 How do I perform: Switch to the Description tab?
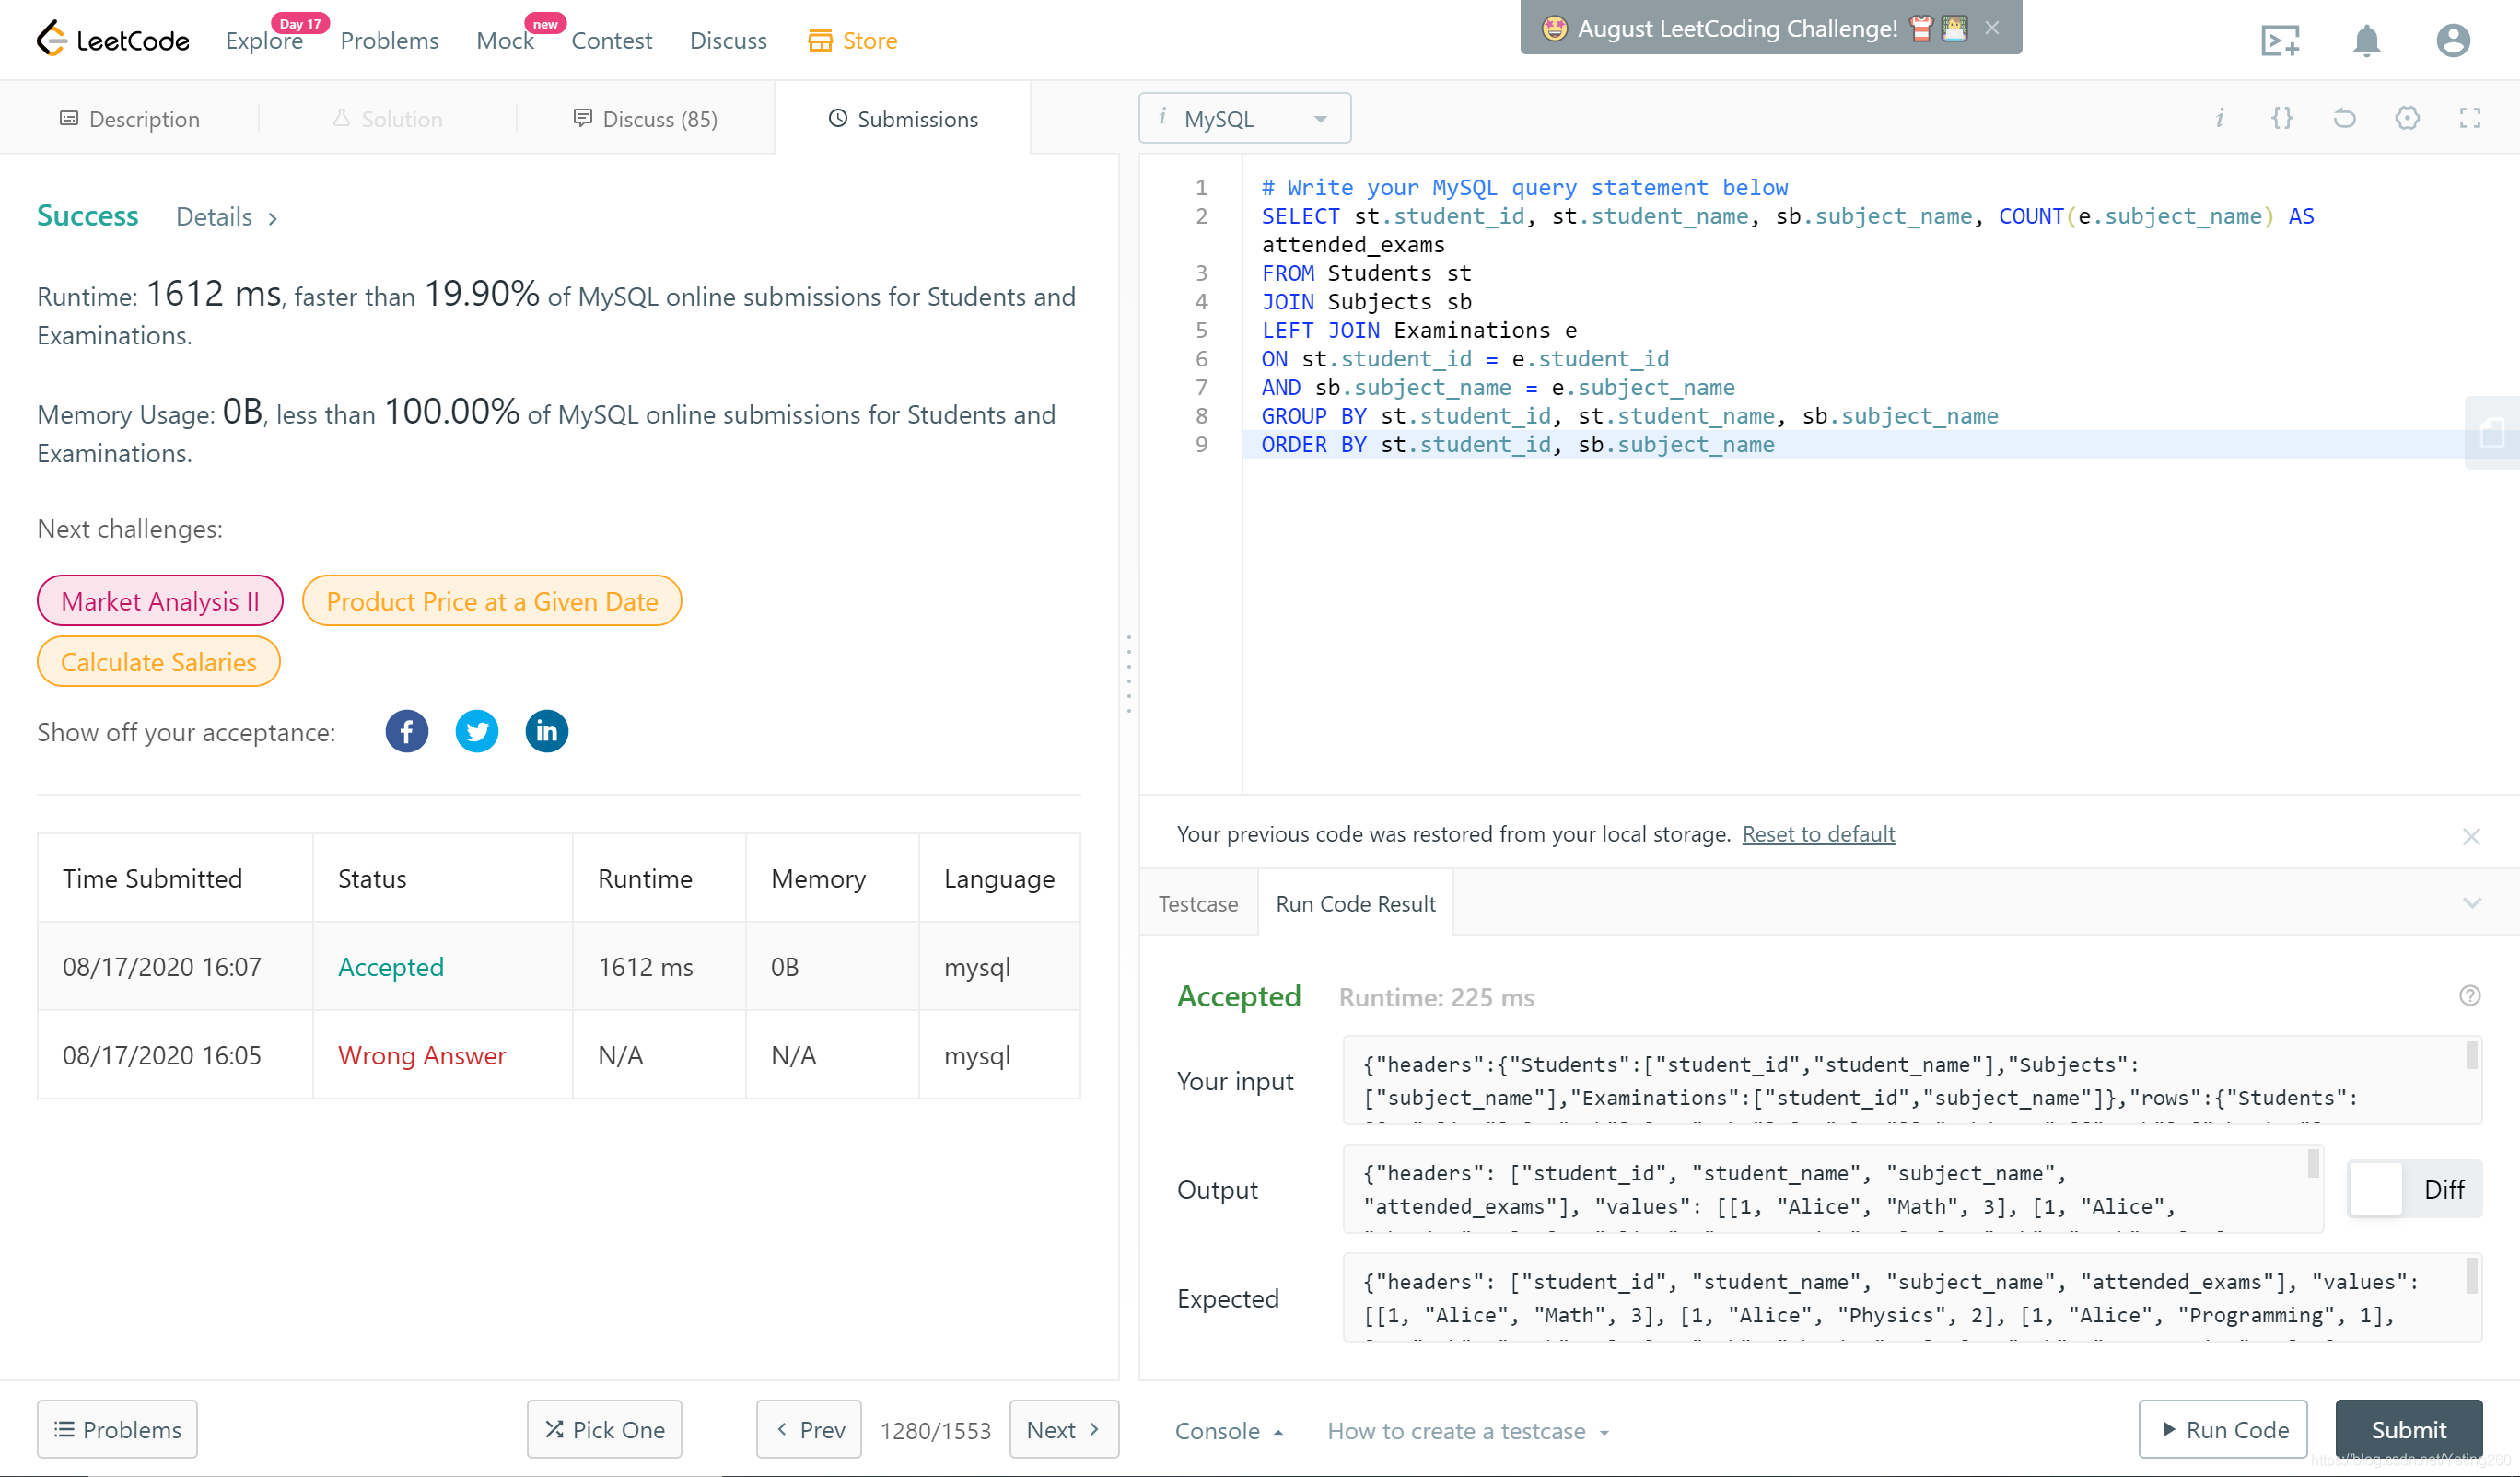pos(130,119)
